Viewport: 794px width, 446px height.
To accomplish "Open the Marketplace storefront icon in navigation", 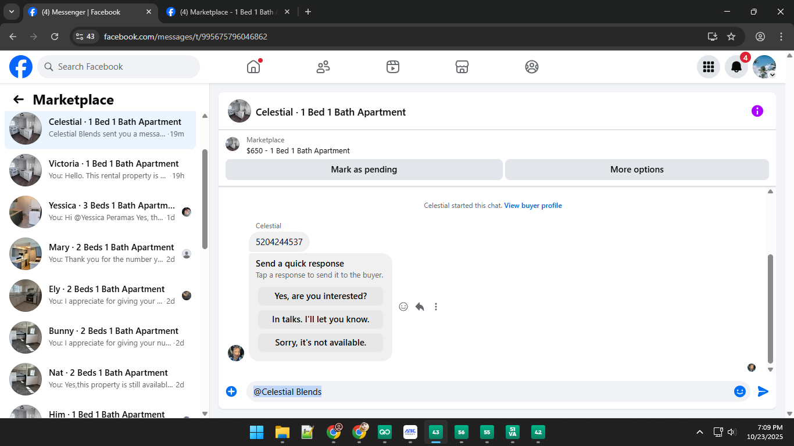I will coord(462,67).
